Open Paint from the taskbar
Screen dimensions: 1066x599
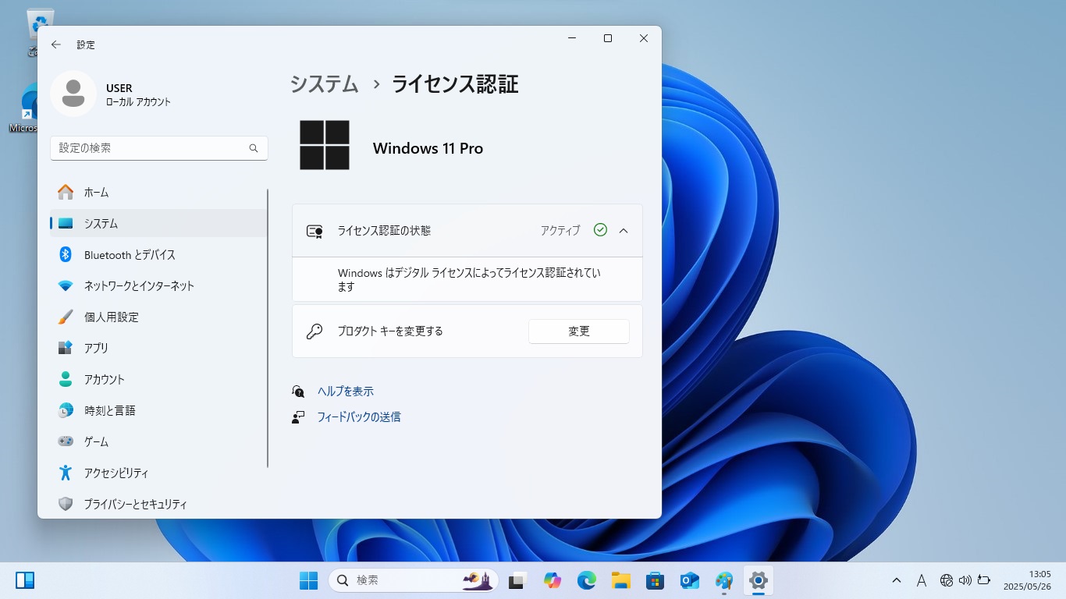pos(724,580)
